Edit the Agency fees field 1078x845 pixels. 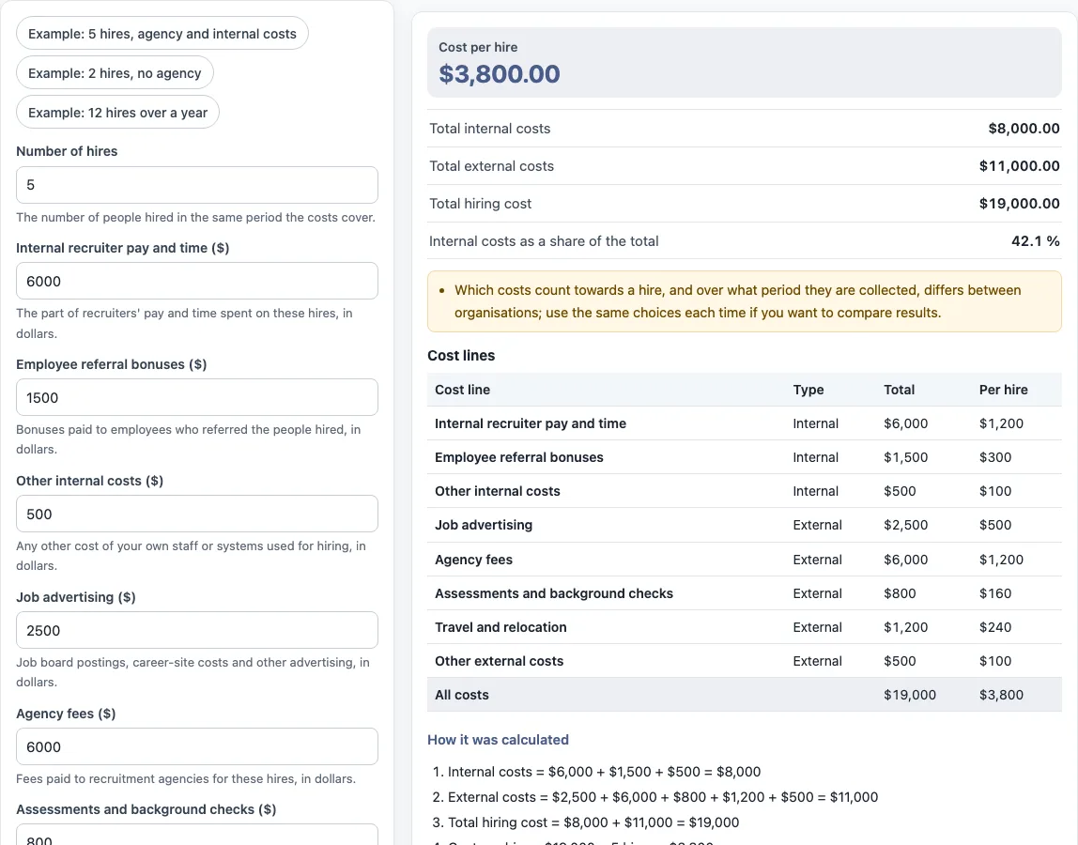click(196, 746)
